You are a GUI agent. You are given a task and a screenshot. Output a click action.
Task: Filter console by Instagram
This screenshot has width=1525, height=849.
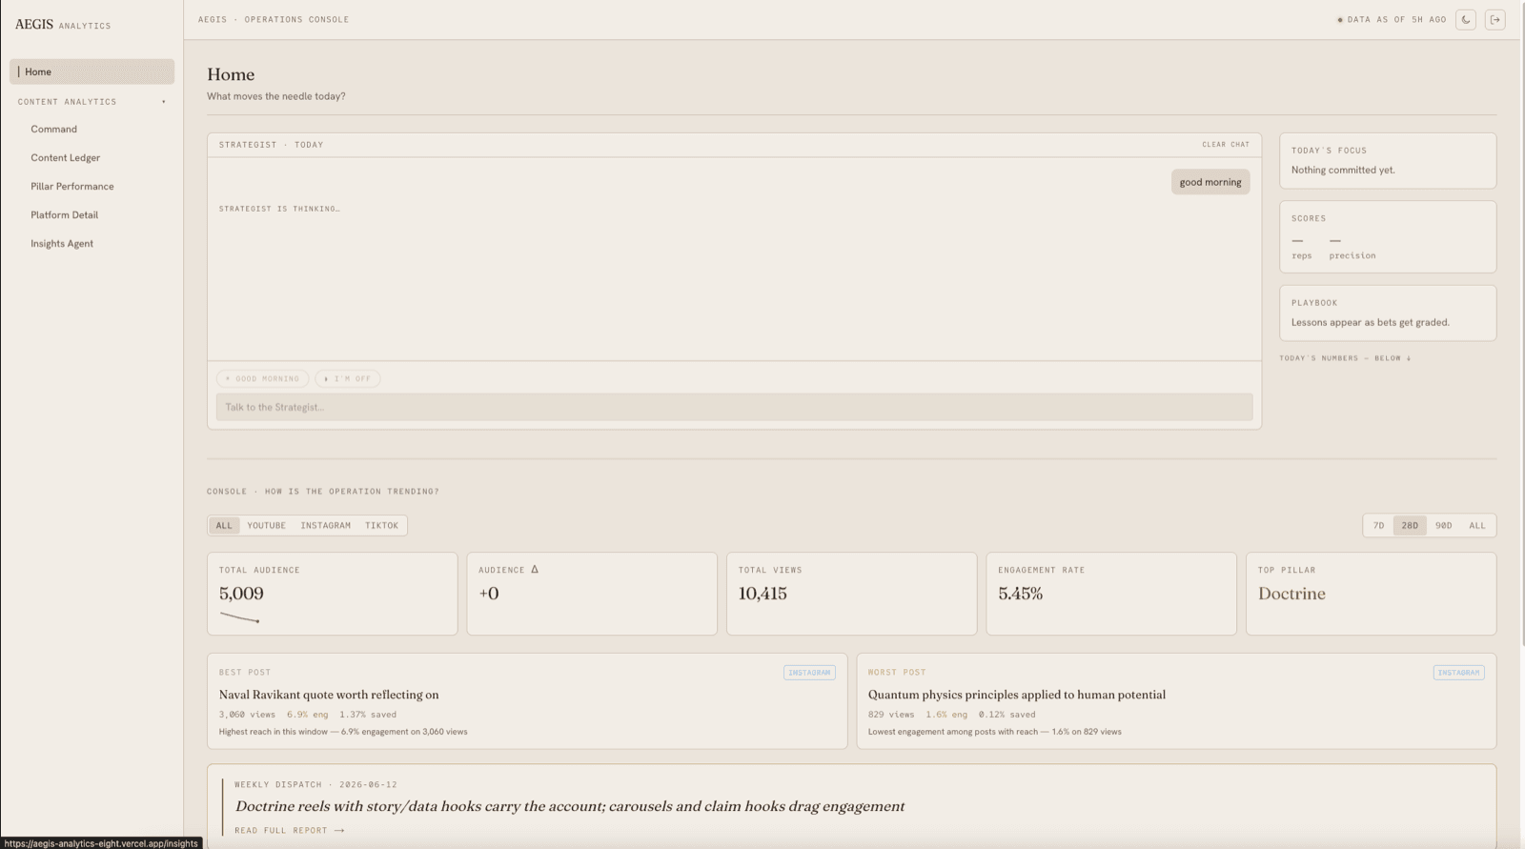tap(325, 525)
